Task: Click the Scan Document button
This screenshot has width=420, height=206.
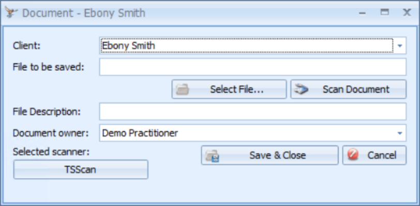Action: [349, 89]
